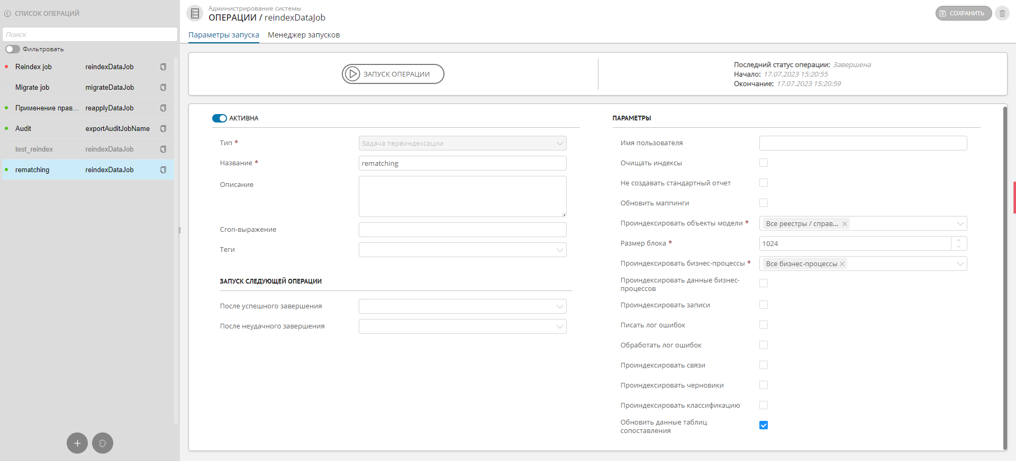Click migrateDataJob text

[110, 88]
